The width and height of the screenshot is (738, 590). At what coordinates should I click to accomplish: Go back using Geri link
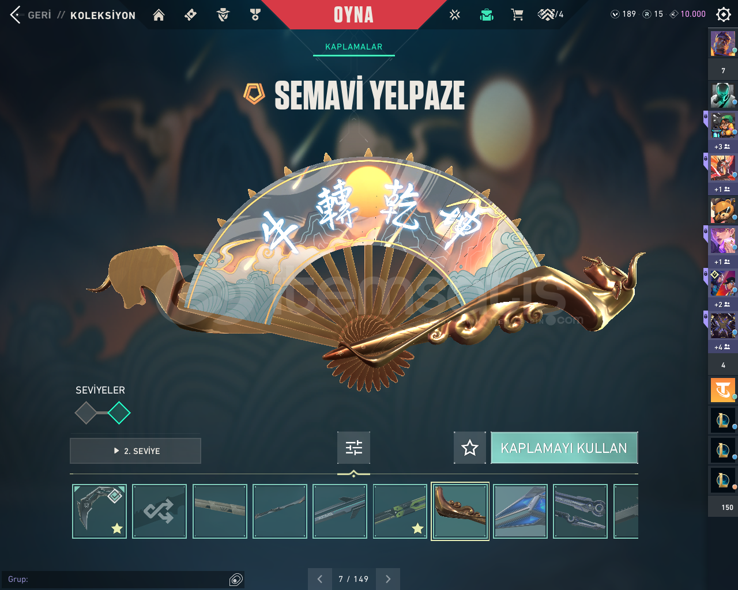tap(39, 15)
